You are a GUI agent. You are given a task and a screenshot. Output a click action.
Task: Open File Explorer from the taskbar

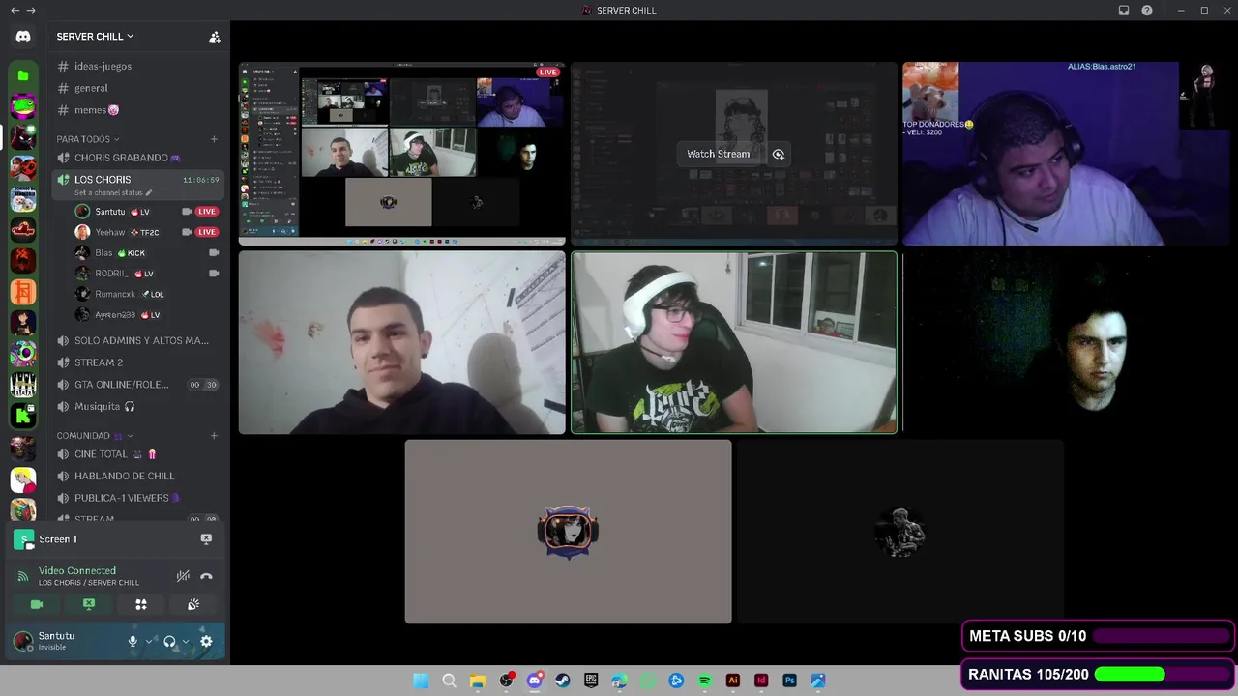[478, 681]
